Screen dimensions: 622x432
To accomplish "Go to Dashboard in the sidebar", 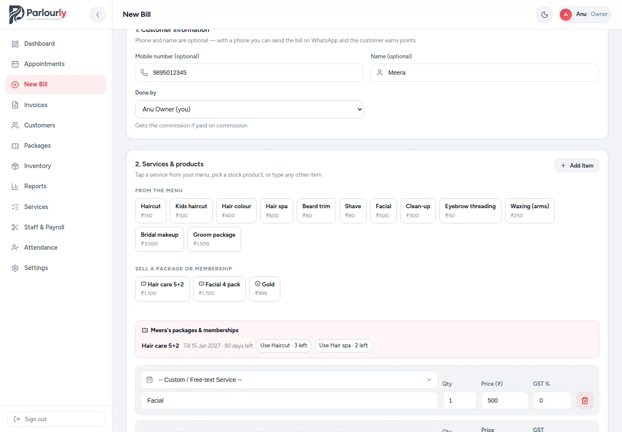I will [x=56, y=44].
